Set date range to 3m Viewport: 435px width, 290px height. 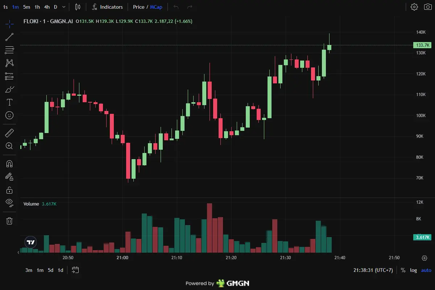point(29,270)
